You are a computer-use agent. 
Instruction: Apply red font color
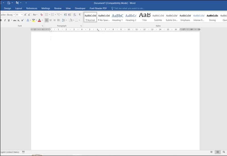click(x=39, y=20)
